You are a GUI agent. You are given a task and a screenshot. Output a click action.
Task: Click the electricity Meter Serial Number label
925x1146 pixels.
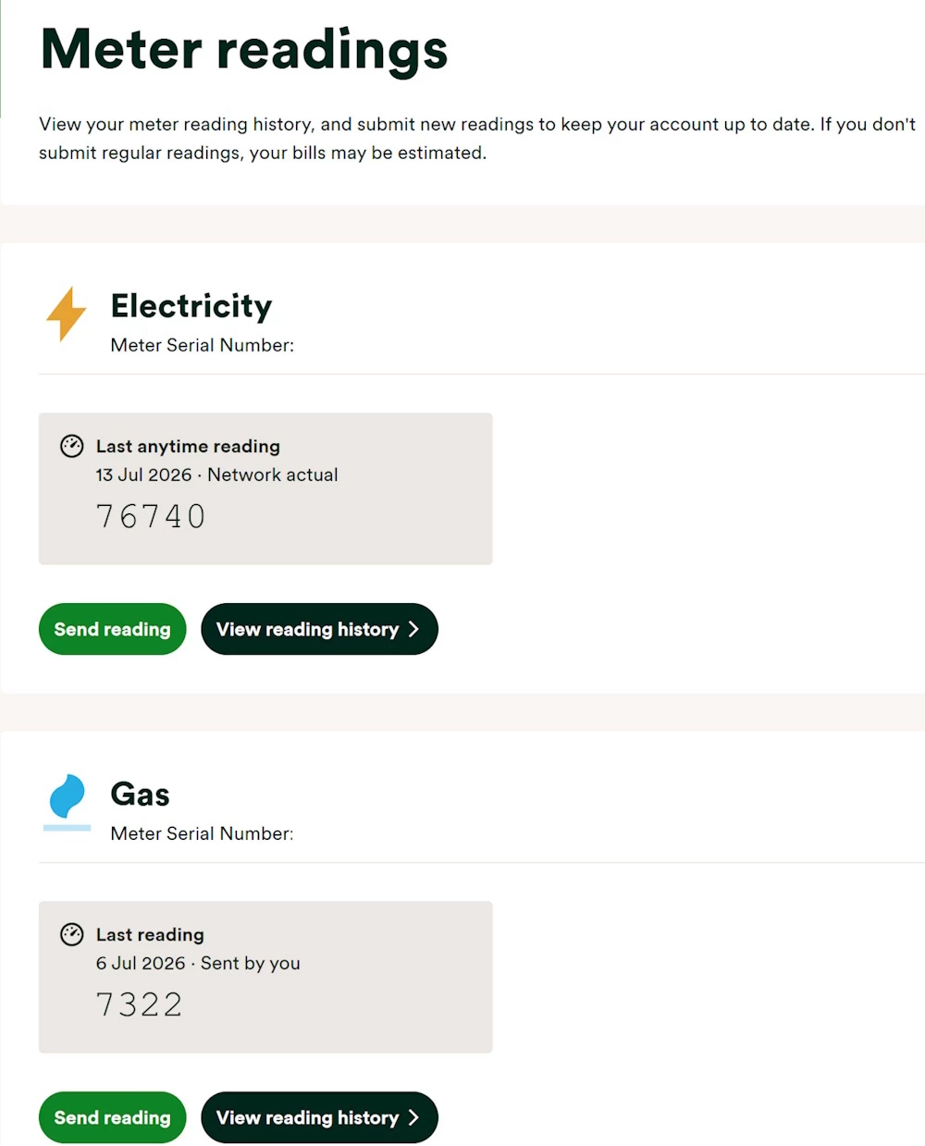203,345
